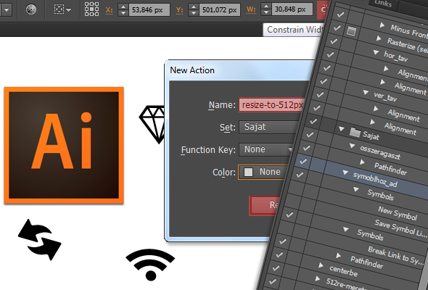
Task: Collapse the osszeragaszt action
Action: pyautogui.click(x=352, y=146)
